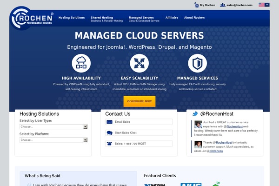Viewport: 279px width, 186px height.
Task: Click the Managed Services shield icon
Action: (198, 63)
